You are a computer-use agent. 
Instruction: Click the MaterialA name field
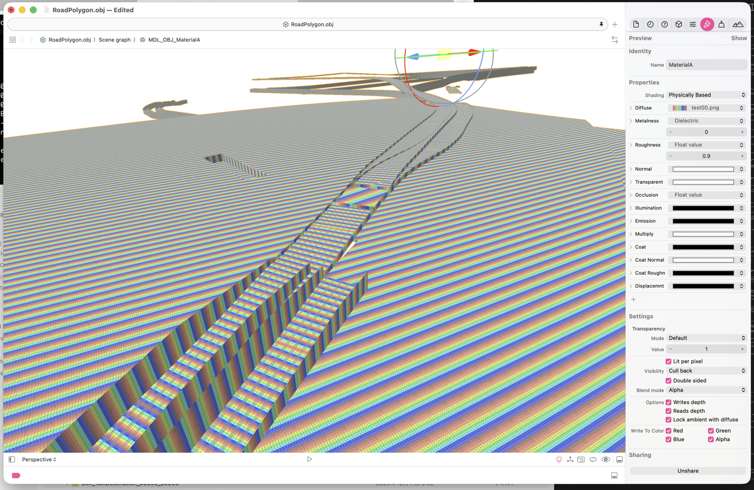tap(706, 65)
